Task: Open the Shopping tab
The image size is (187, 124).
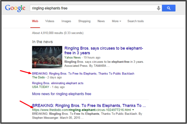Action: 85,21
